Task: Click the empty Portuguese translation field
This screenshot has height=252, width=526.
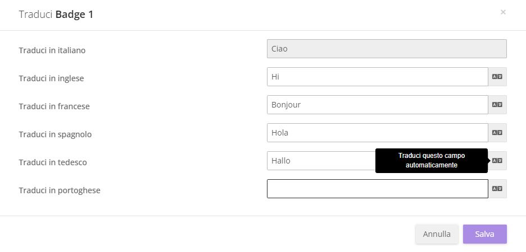Action: point(377,189)
